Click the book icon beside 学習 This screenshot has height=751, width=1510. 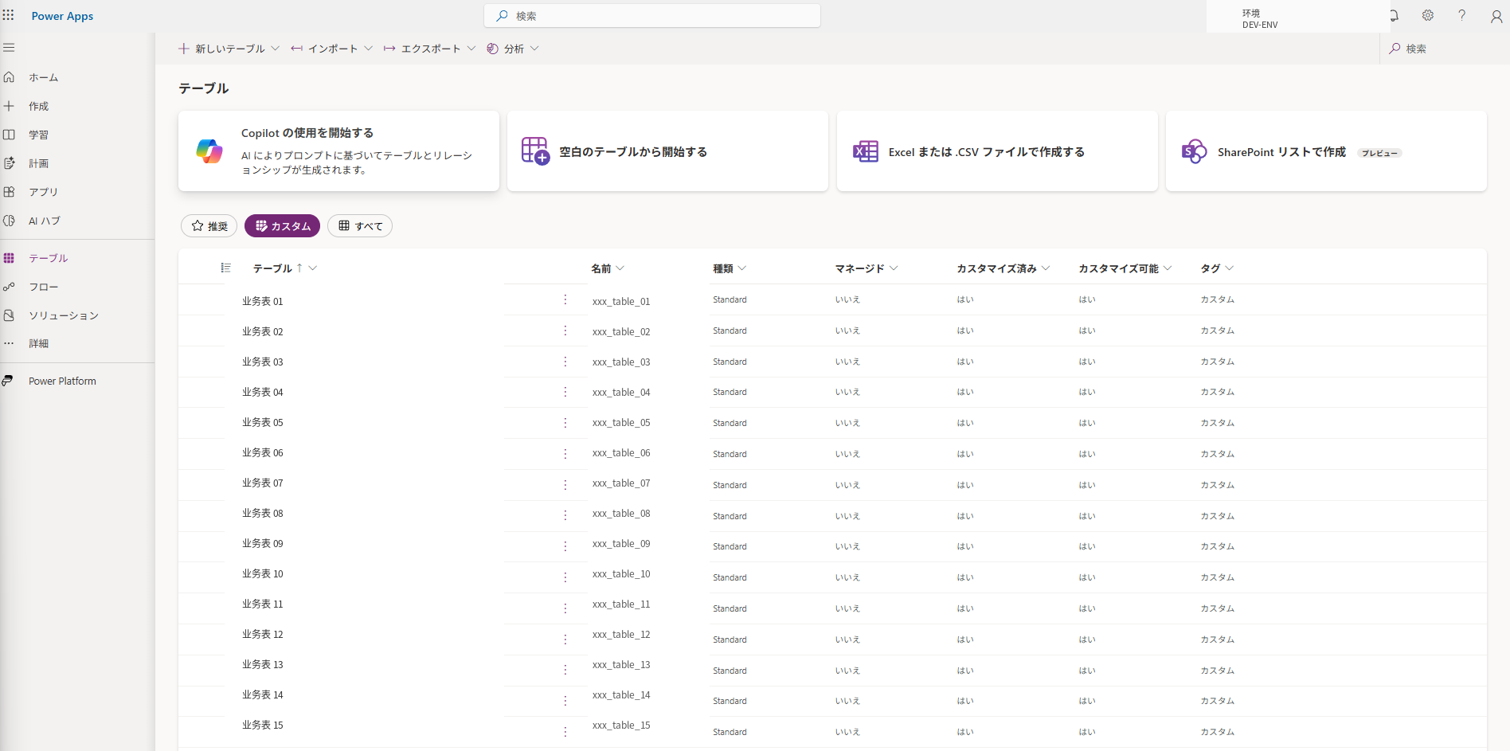(x=10, y=135)
